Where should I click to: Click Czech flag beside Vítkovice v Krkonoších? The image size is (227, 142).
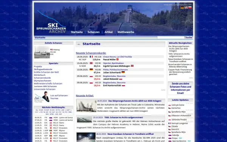(169, 116)
